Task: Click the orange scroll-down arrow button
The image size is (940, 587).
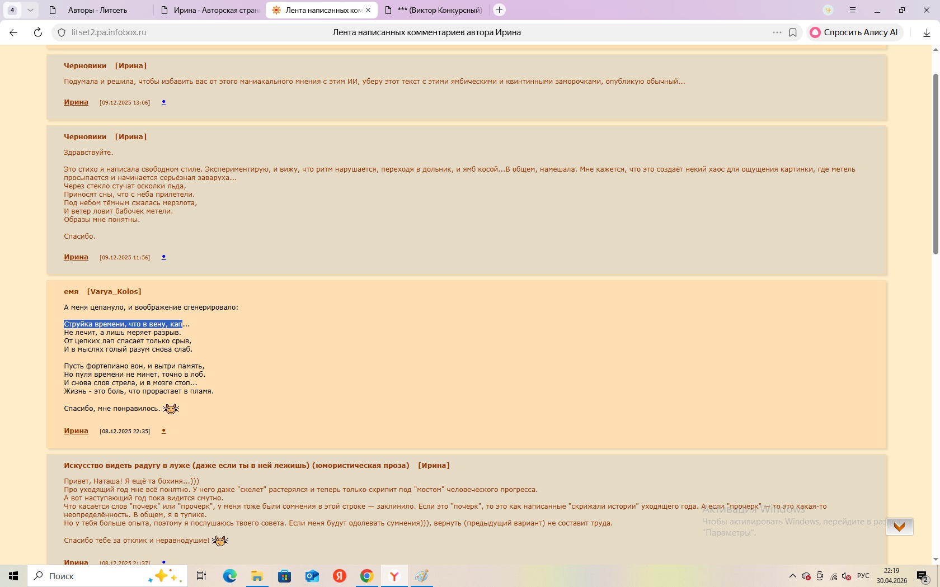Action: point(900,526)
